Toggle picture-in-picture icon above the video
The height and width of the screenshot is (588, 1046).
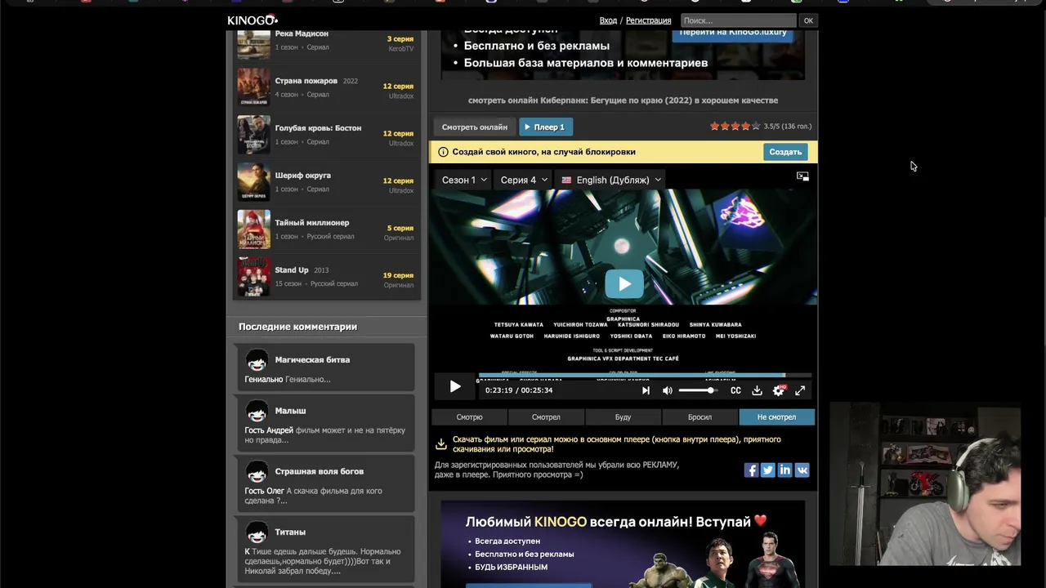(802, 176)
